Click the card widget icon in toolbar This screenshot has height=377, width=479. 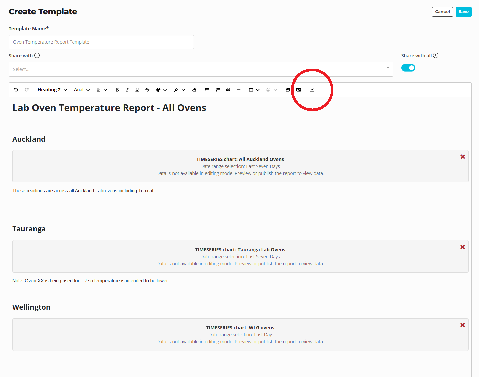pos(299,90)
